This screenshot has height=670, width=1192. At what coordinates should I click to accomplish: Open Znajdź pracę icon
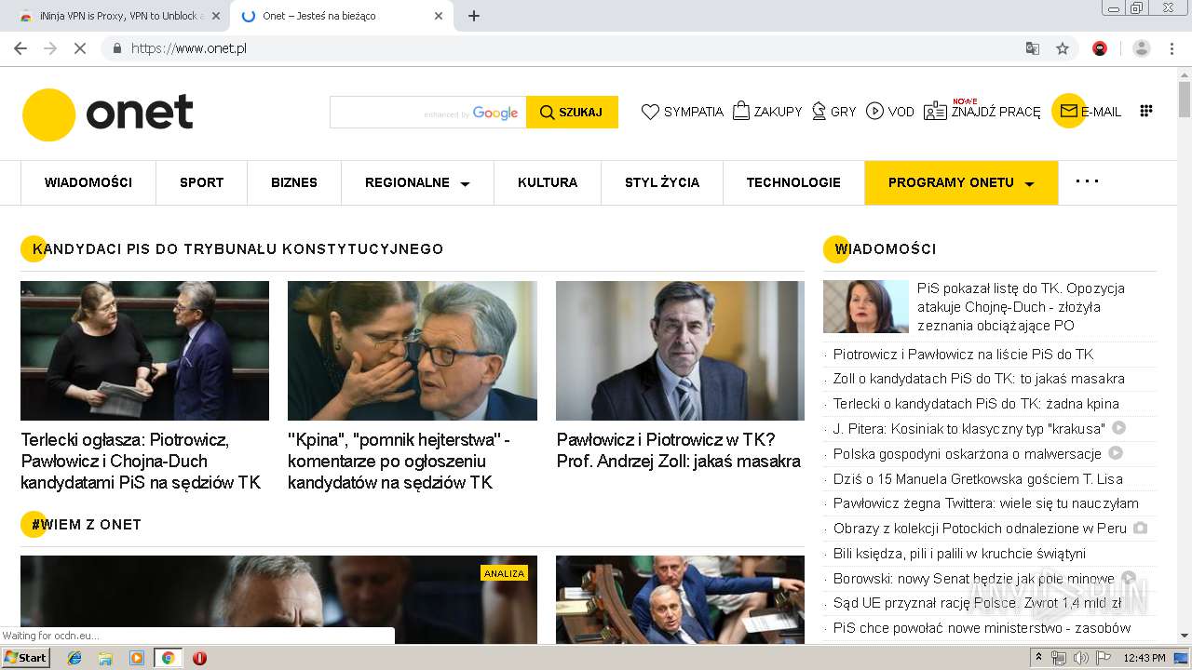935,112
